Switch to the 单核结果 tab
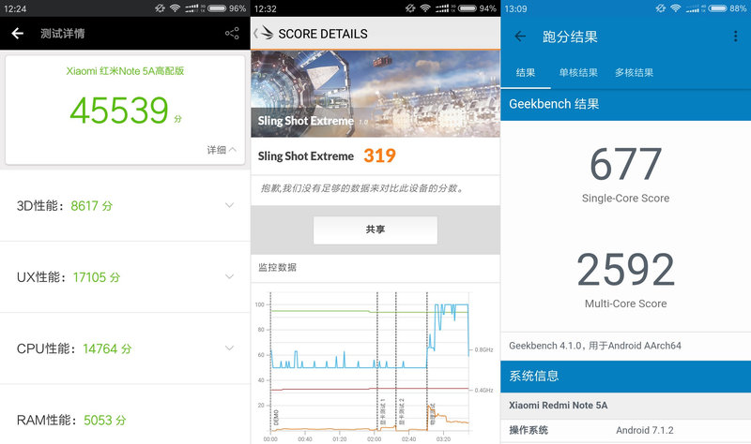The height and width of the screenshot is (444, 751). coord(578,73)
